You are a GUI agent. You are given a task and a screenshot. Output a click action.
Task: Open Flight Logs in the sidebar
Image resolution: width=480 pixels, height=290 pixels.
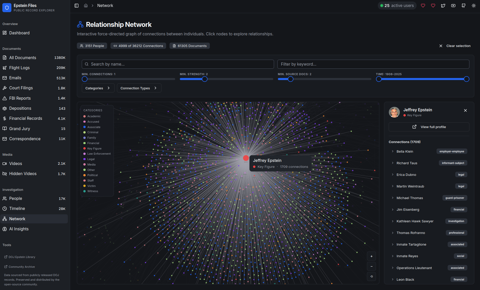(x=19, y=68)
